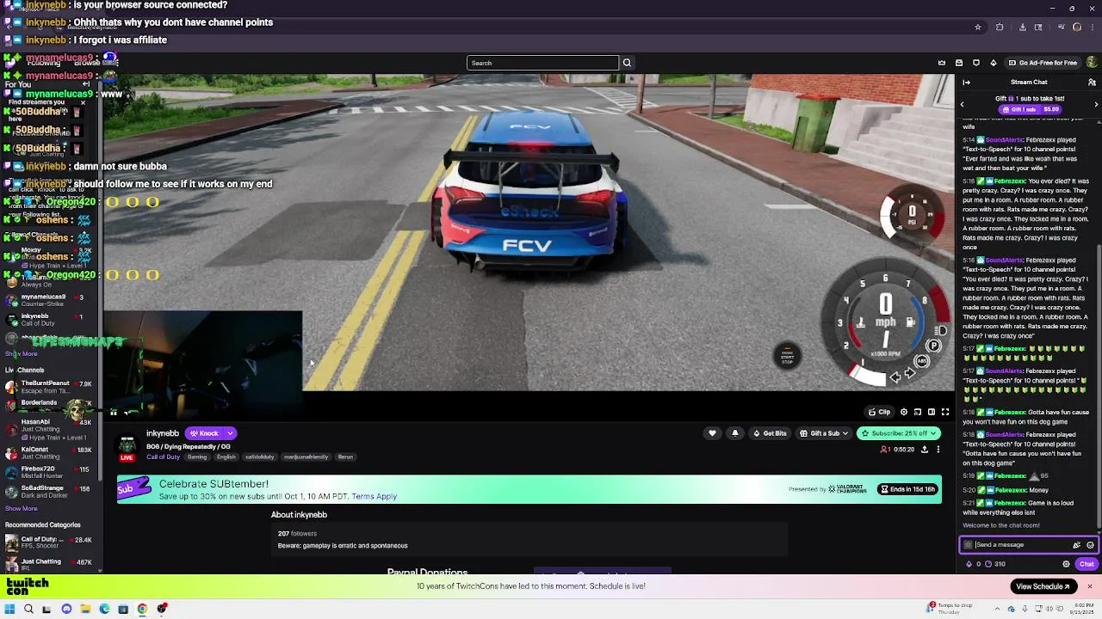Open Call of Duty recommended category in sidebar
Viewport: 1102px width, 619px height.
[x=50, y=542]
